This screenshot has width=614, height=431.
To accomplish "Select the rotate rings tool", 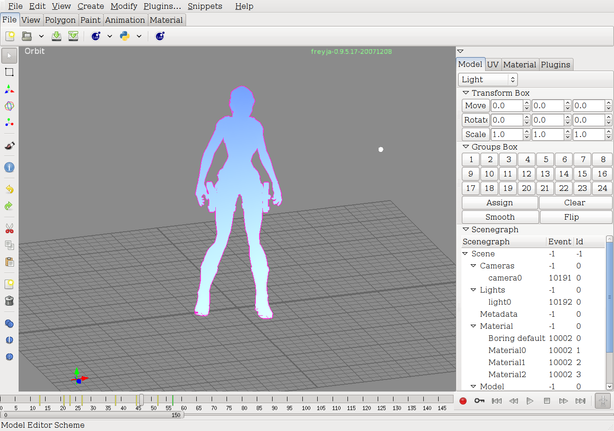I will (x=9, y=106).
